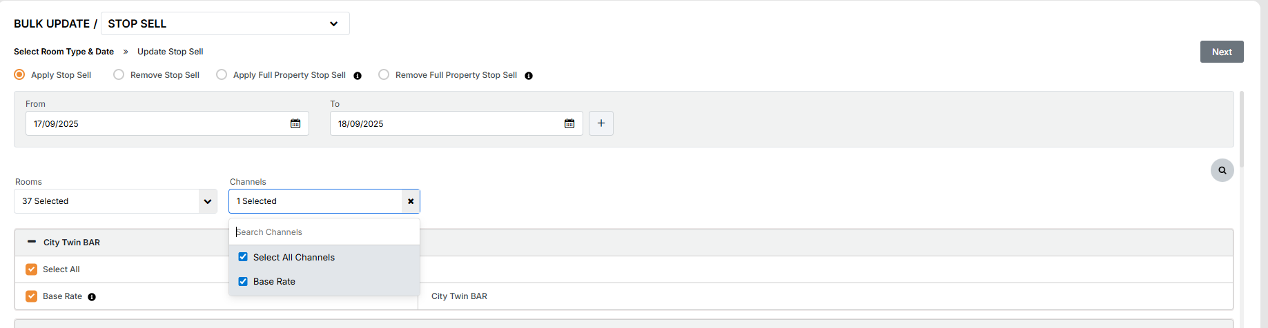Choose the Remove Stop Sell radio option
Screen dimensions: 1268x328
(x=119, y=74)
